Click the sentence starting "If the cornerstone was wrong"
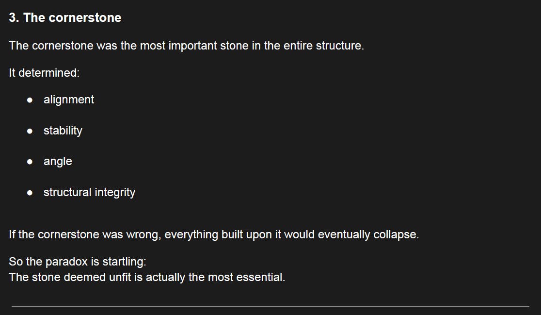Screen dimensions: 541x315 (x=213, y=234)
